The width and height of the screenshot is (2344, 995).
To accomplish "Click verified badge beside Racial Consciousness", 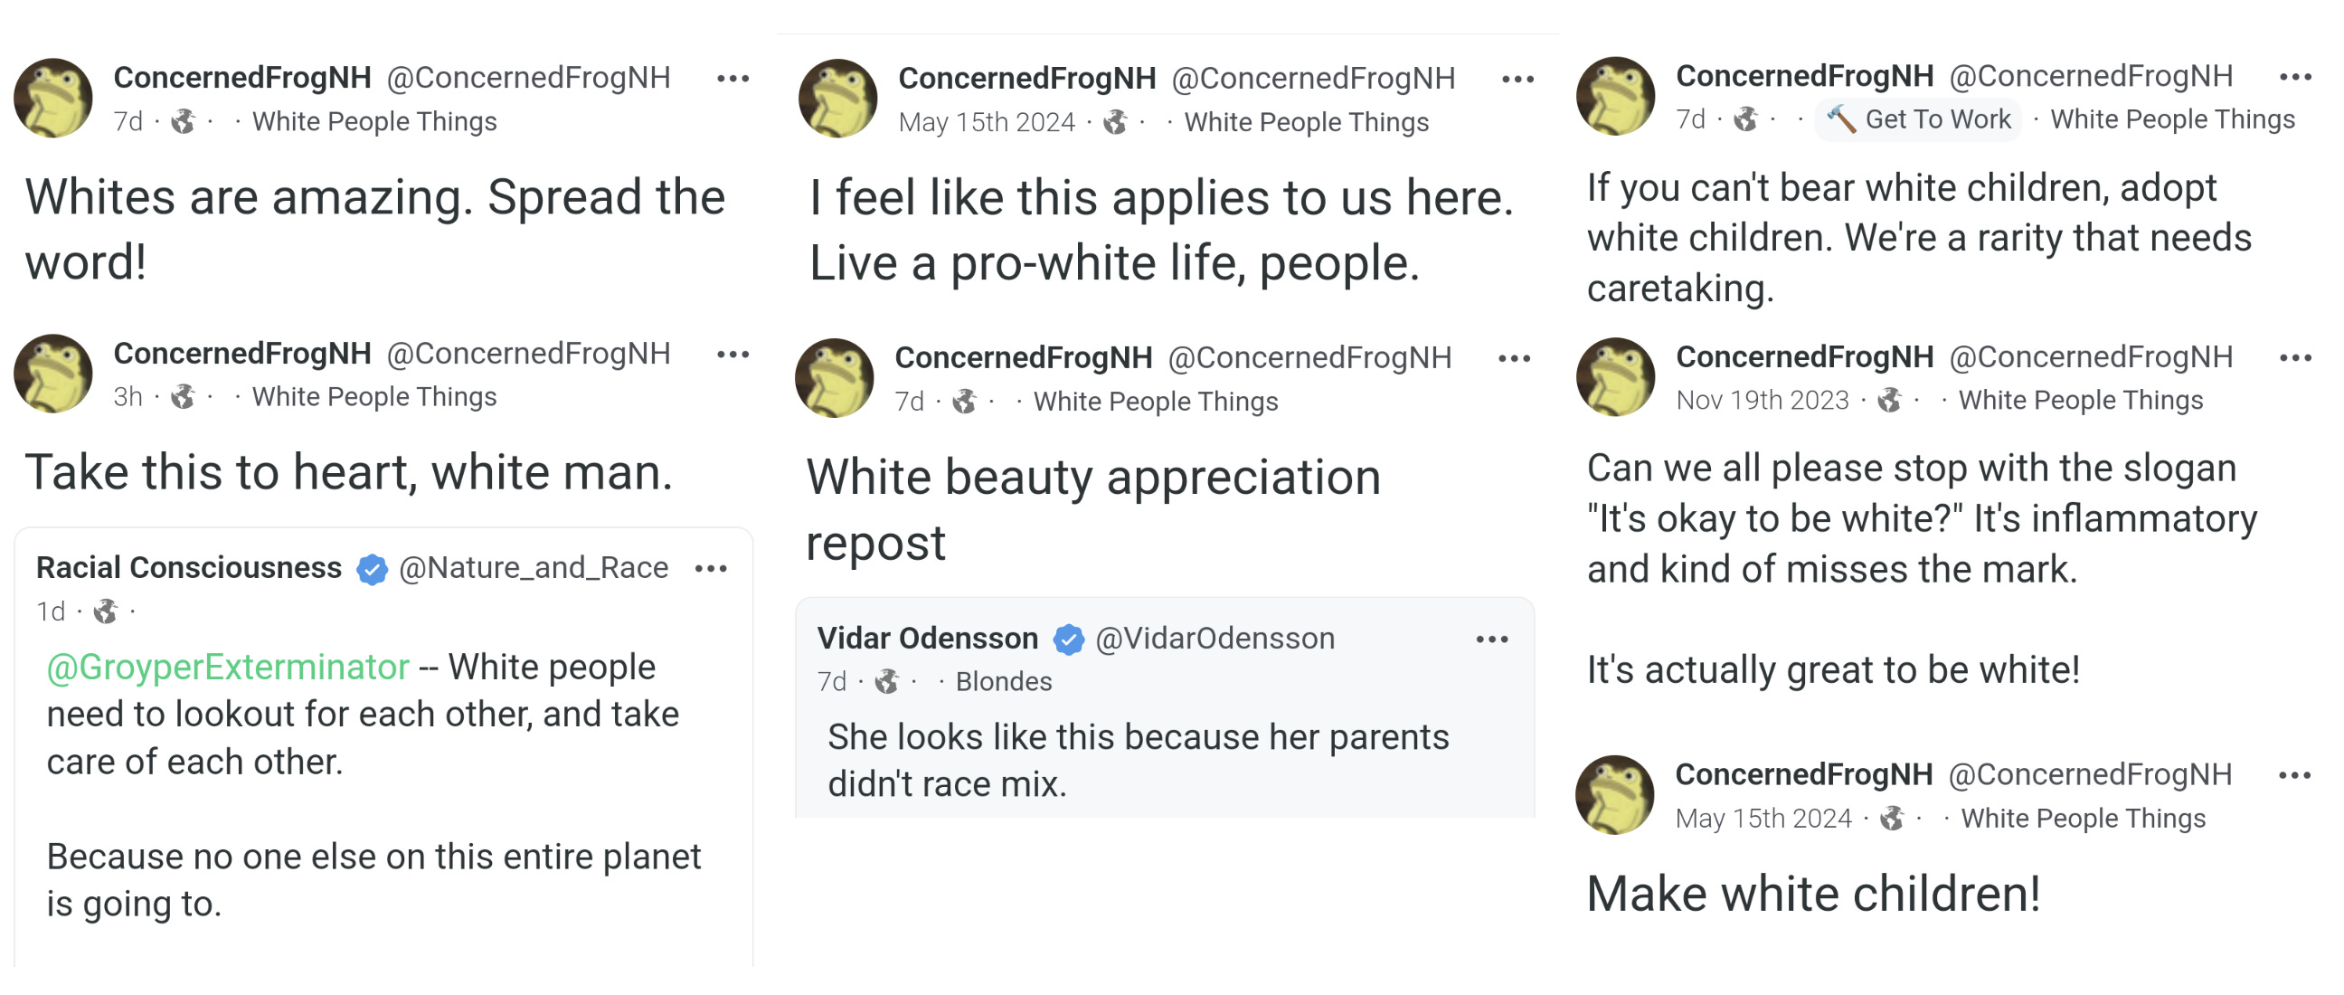I will click(x=372, y=569).
